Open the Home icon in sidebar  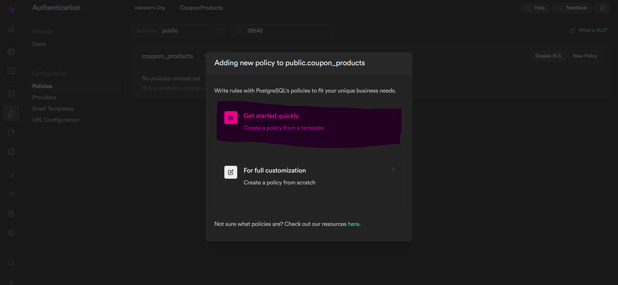pos(11,29)
